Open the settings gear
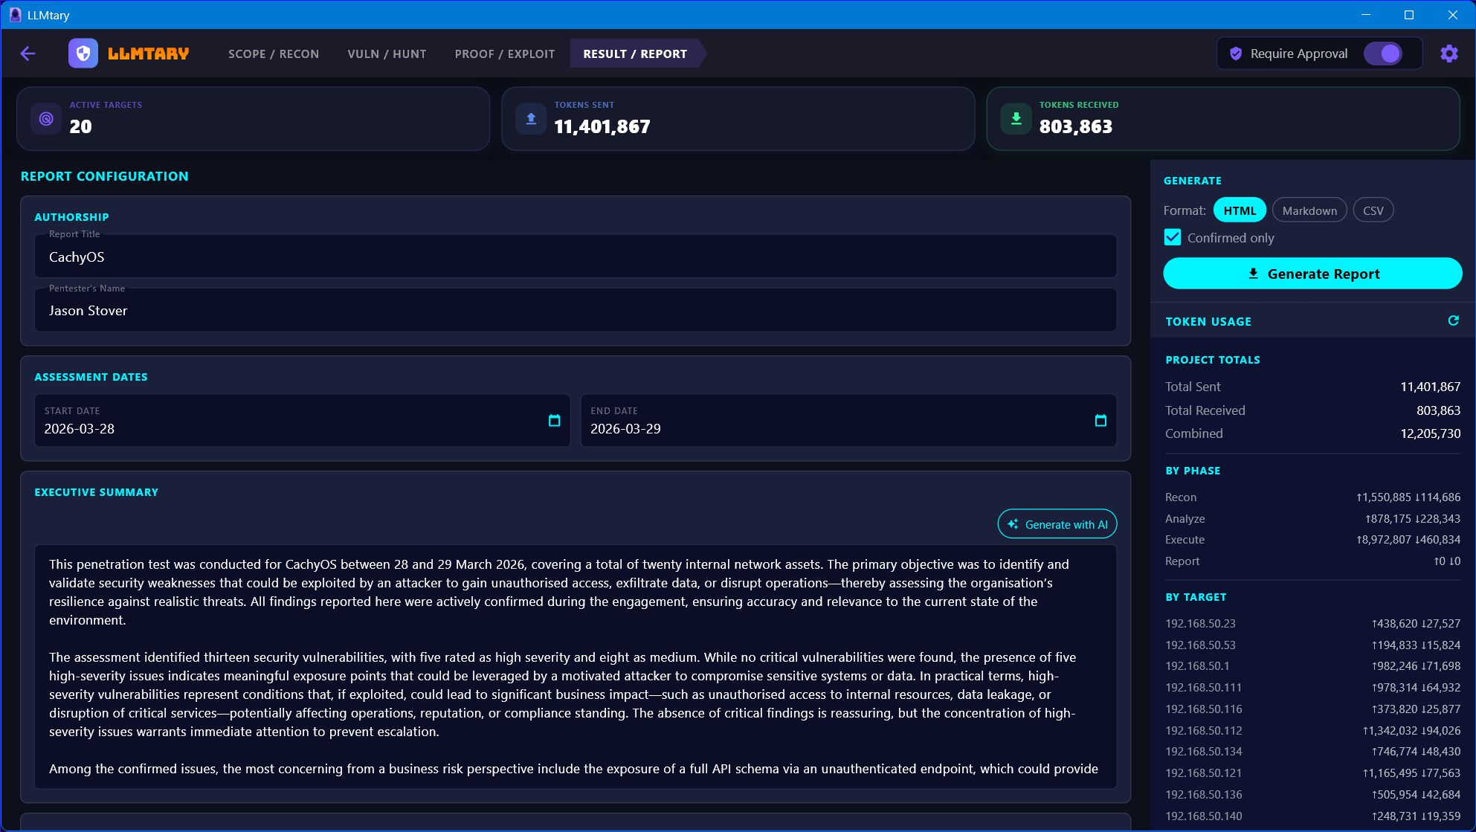Viewport: 1476px width, 832px height. pos(1448,53)
